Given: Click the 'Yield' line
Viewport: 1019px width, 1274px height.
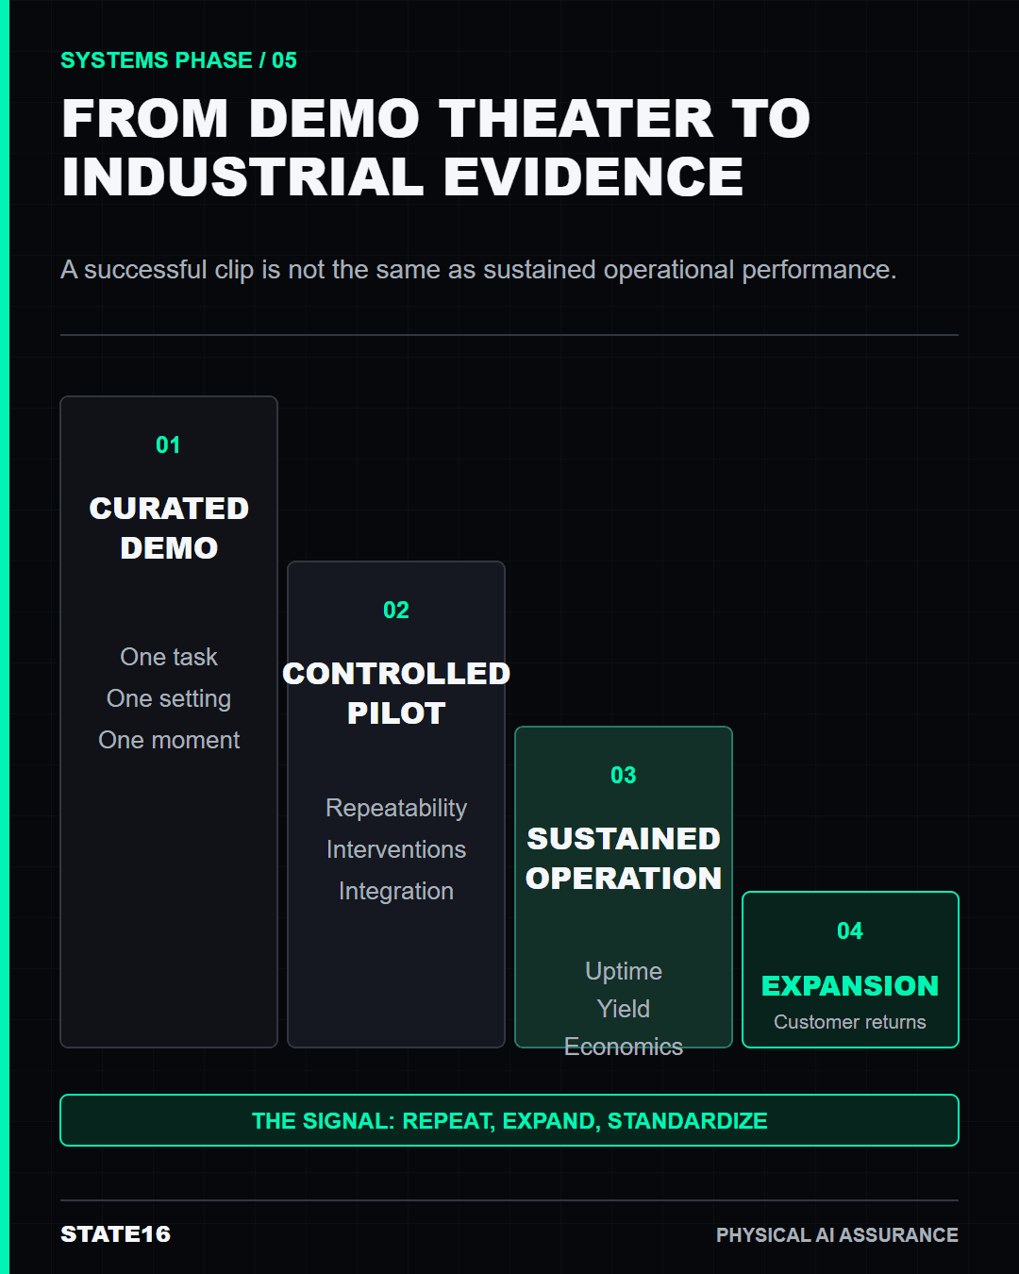Looking at the screenshot, I should tap(624, 1009).
